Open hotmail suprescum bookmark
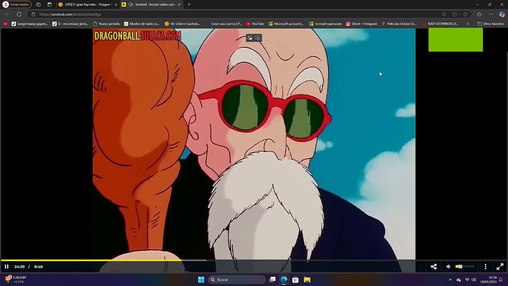 click(x=325, y=24)
